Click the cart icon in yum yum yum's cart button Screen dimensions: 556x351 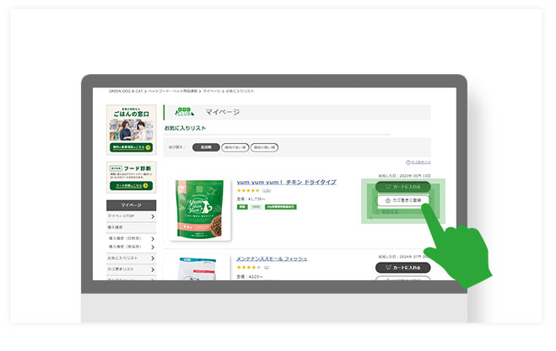click(388, 187)
